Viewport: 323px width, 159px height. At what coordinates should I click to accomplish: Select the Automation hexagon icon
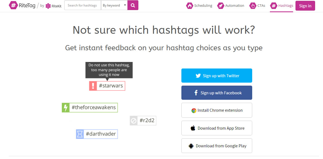221,5
